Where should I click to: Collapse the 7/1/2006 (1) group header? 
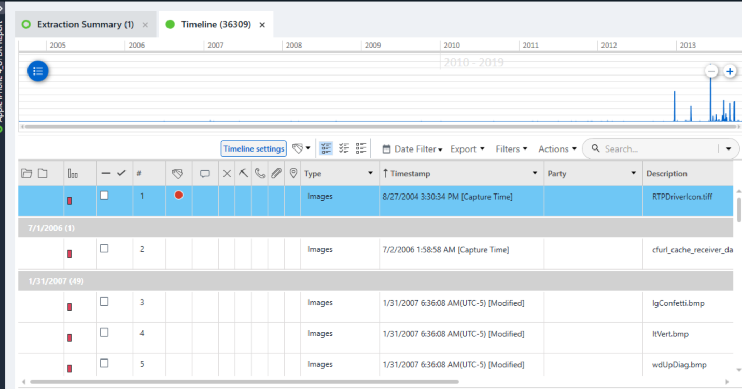coord(375,228)
